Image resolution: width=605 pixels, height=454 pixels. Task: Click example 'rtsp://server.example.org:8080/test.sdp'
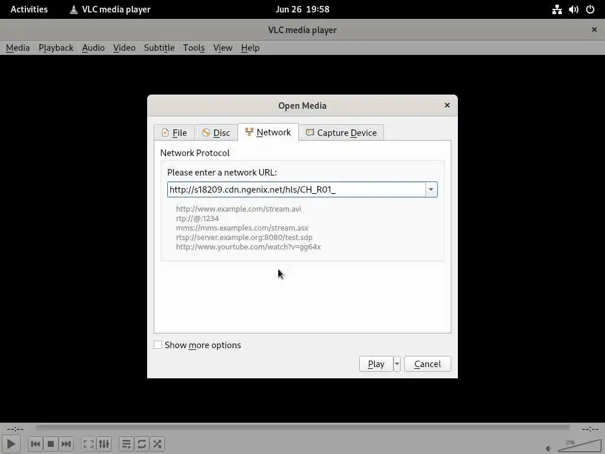tap(244, 238)
